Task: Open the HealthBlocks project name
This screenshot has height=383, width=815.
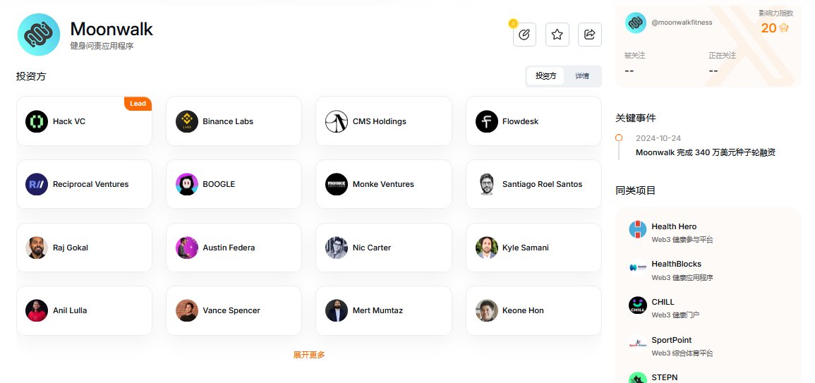Action: pos(676,264)
